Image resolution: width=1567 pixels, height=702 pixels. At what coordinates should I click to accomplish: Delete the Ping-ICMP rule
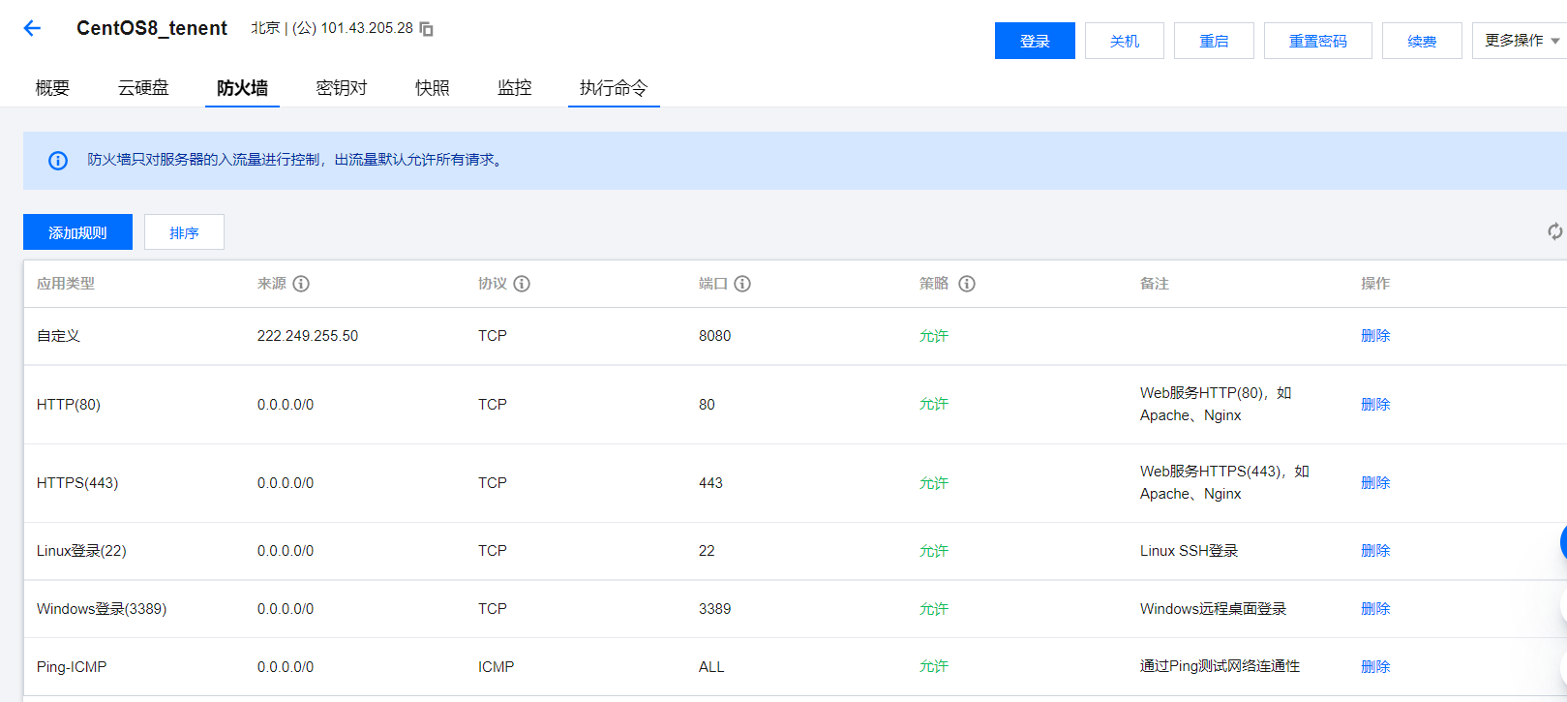(x=1375, y=667)
